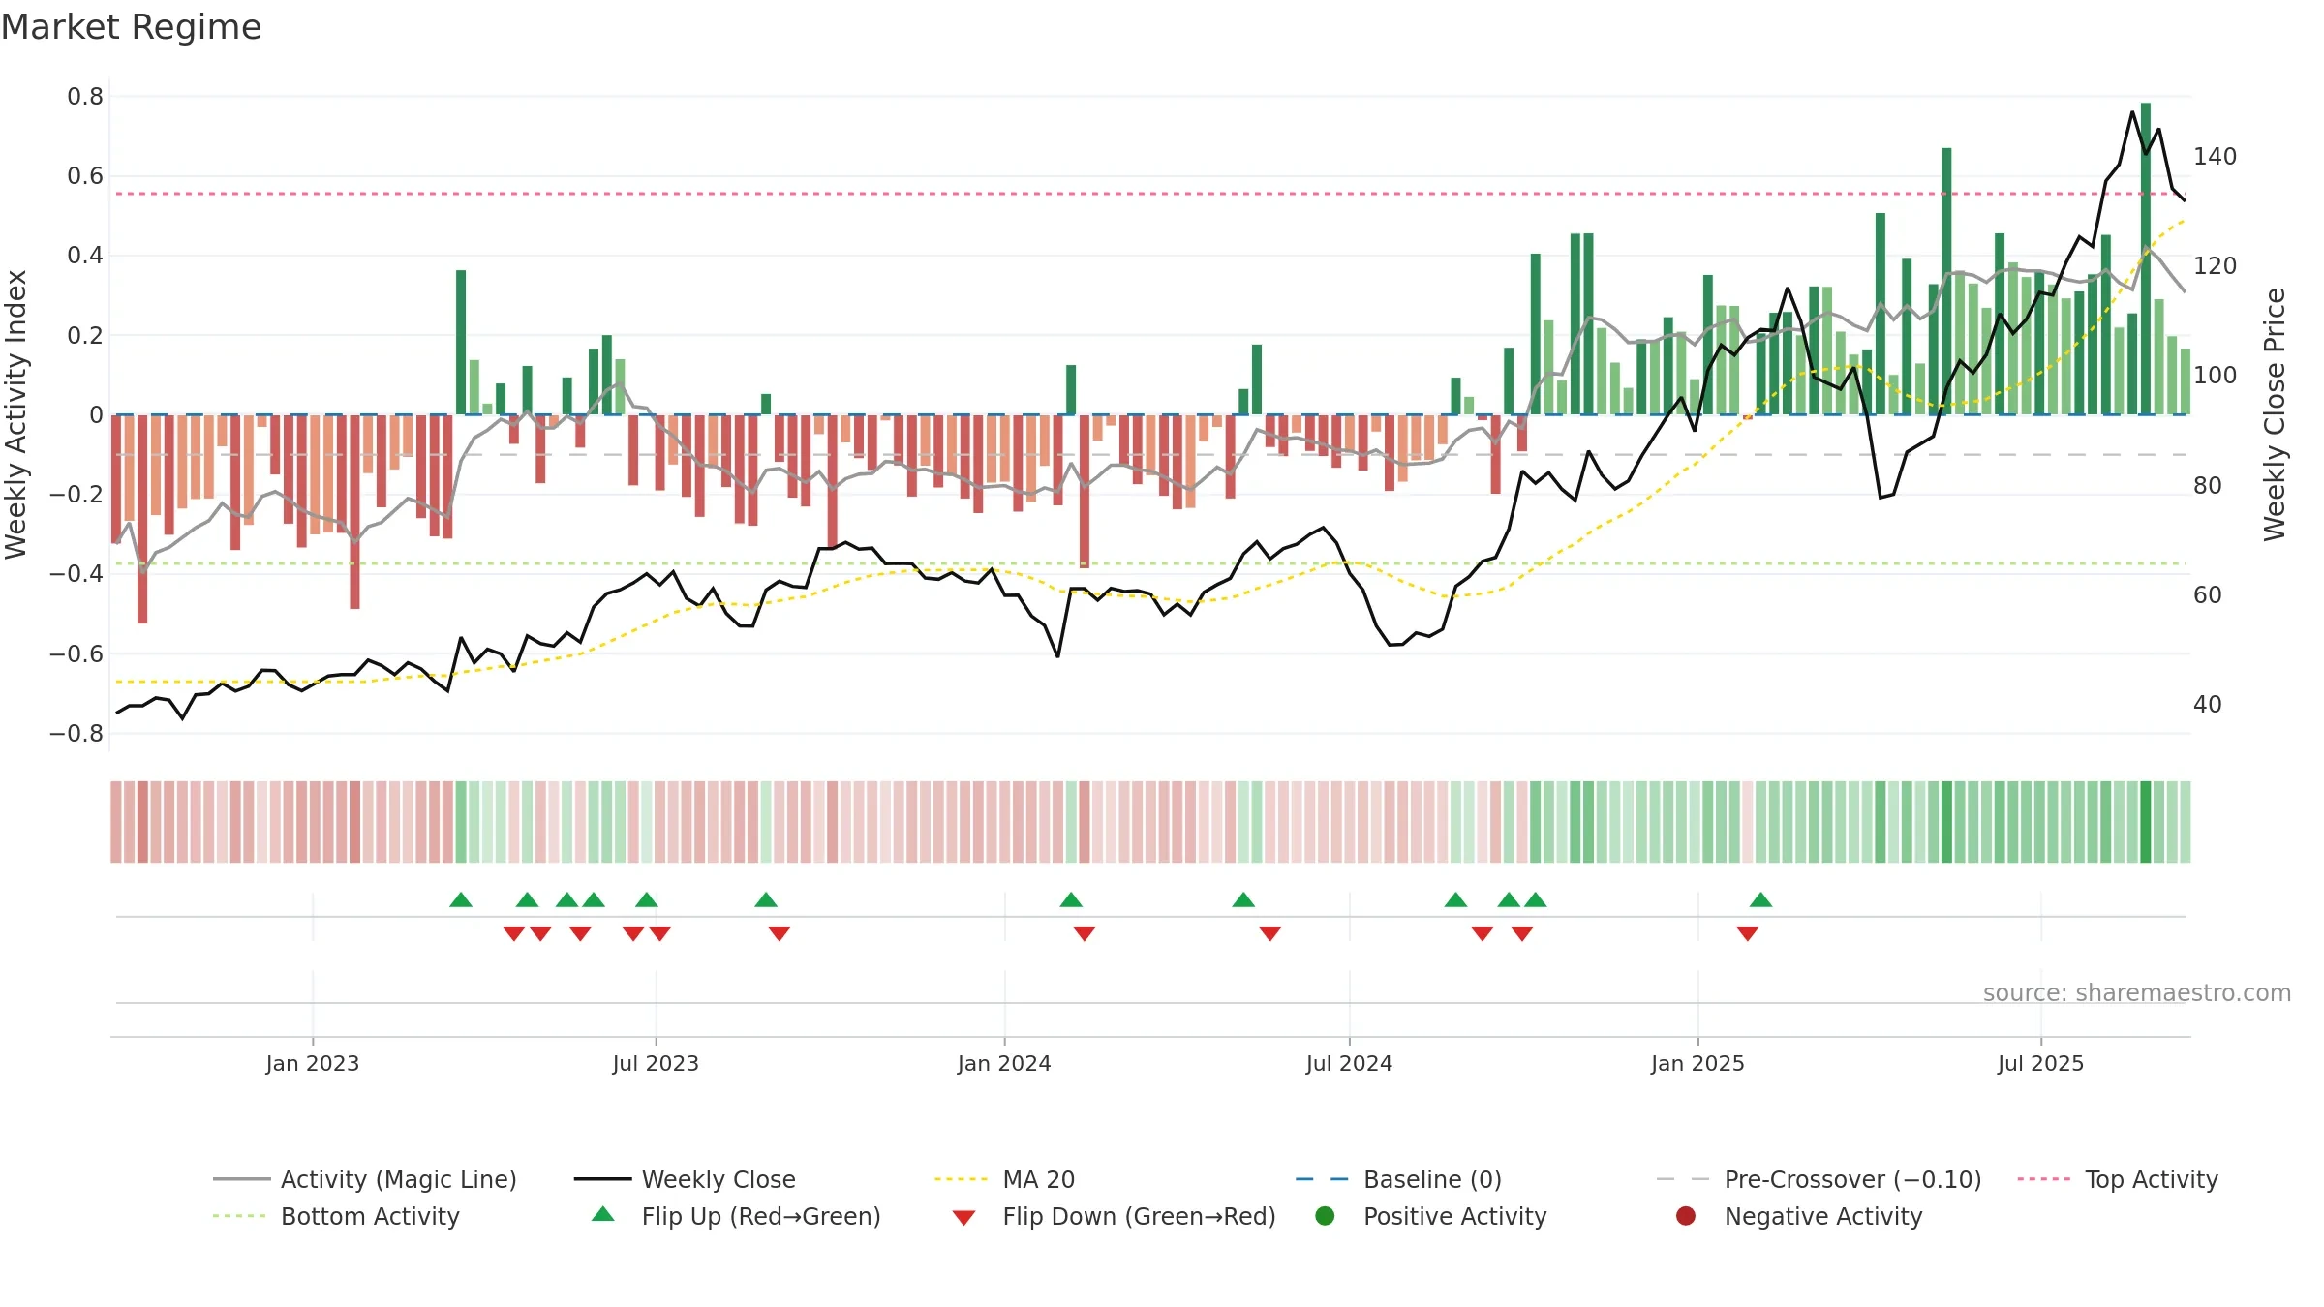
Task: Click the 0.8 tick on the activity axis
Action: click(85, 96)
